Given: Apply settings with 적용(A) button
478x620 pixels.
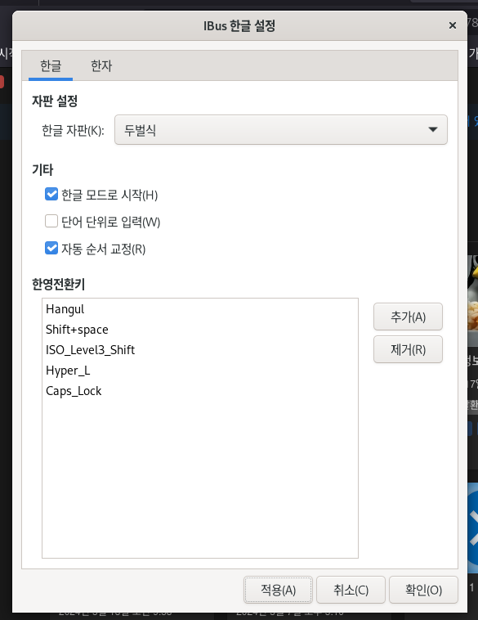Looking at the screenshot, I should click(x=278, y=590).
